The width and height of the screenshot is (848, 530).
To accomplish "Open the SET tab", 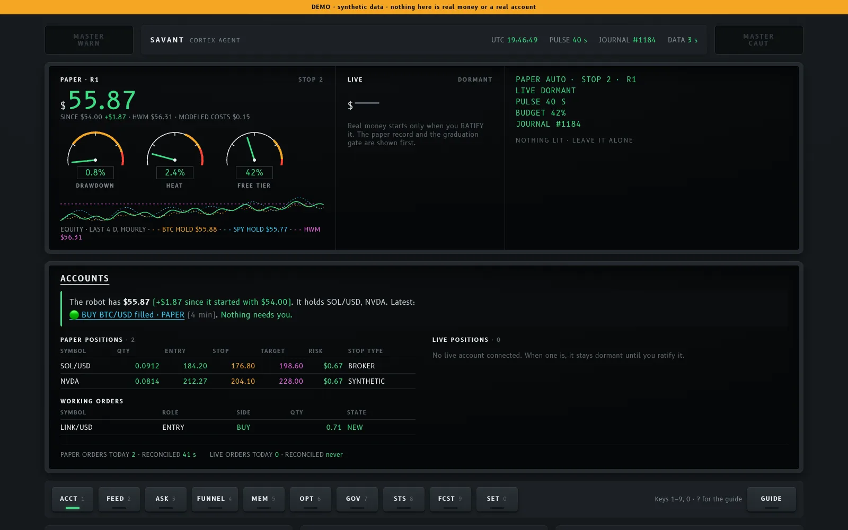I will coord(497,499).
